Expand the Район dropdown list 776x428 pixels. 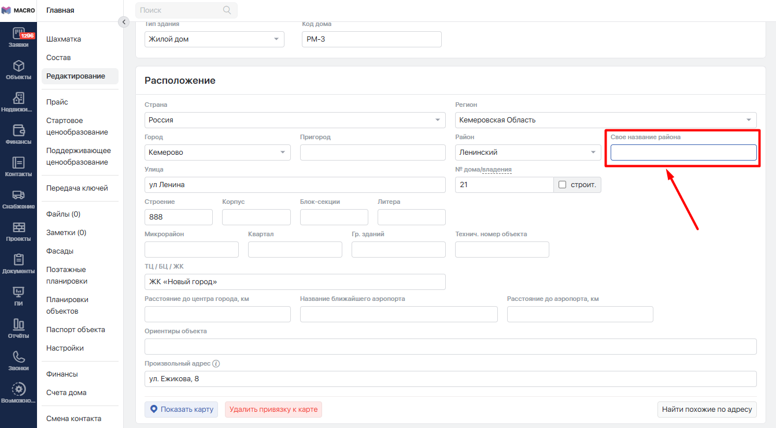click(x=593, y=152)
